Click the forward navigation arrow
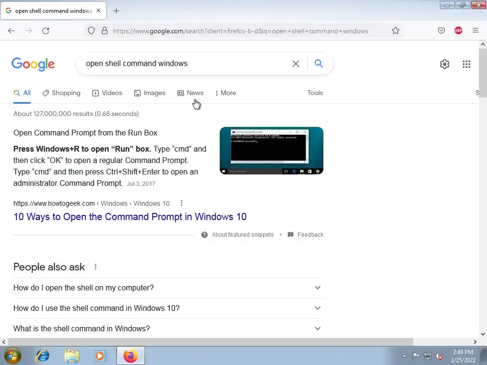The height and width of the screenshot is (365, 487). 29,31
